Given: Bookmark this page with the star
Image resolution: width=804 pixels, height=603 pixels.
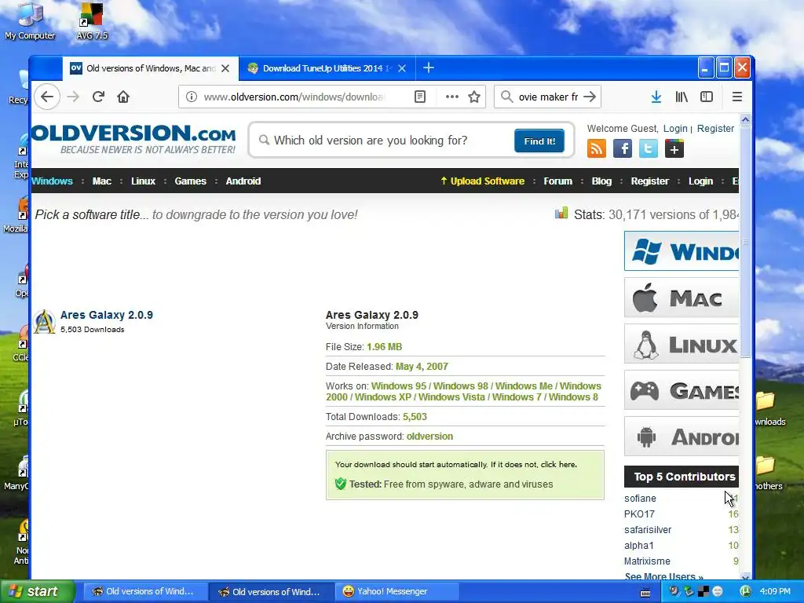Looking at the screenshot, I should click(474, 97).
